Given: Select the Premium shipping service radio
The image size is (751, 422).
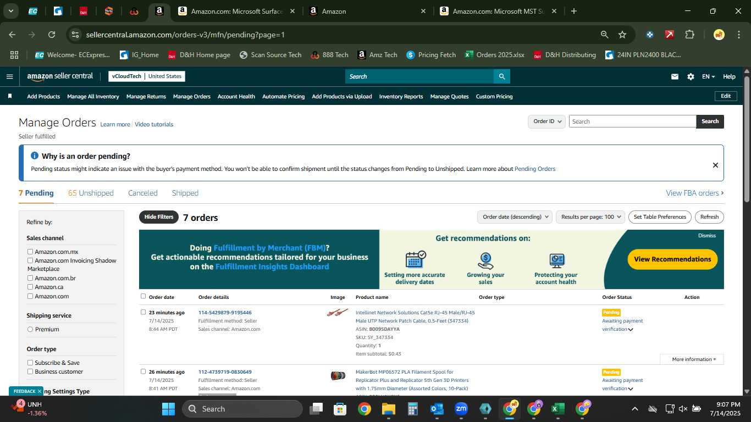Looking at the screenshot, I should tap(30, 329).
